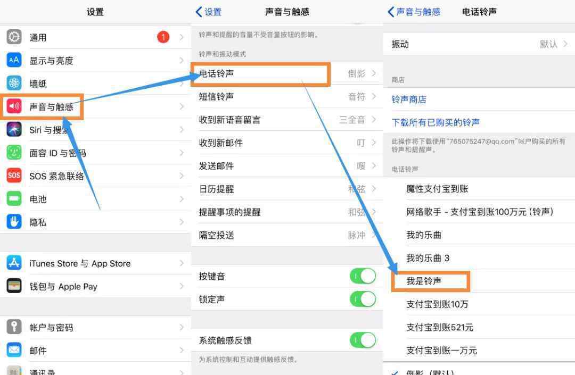The image size is (575, 375).
Task: Select ringtone 我的乐曲 3
Action: coord(479,258)
